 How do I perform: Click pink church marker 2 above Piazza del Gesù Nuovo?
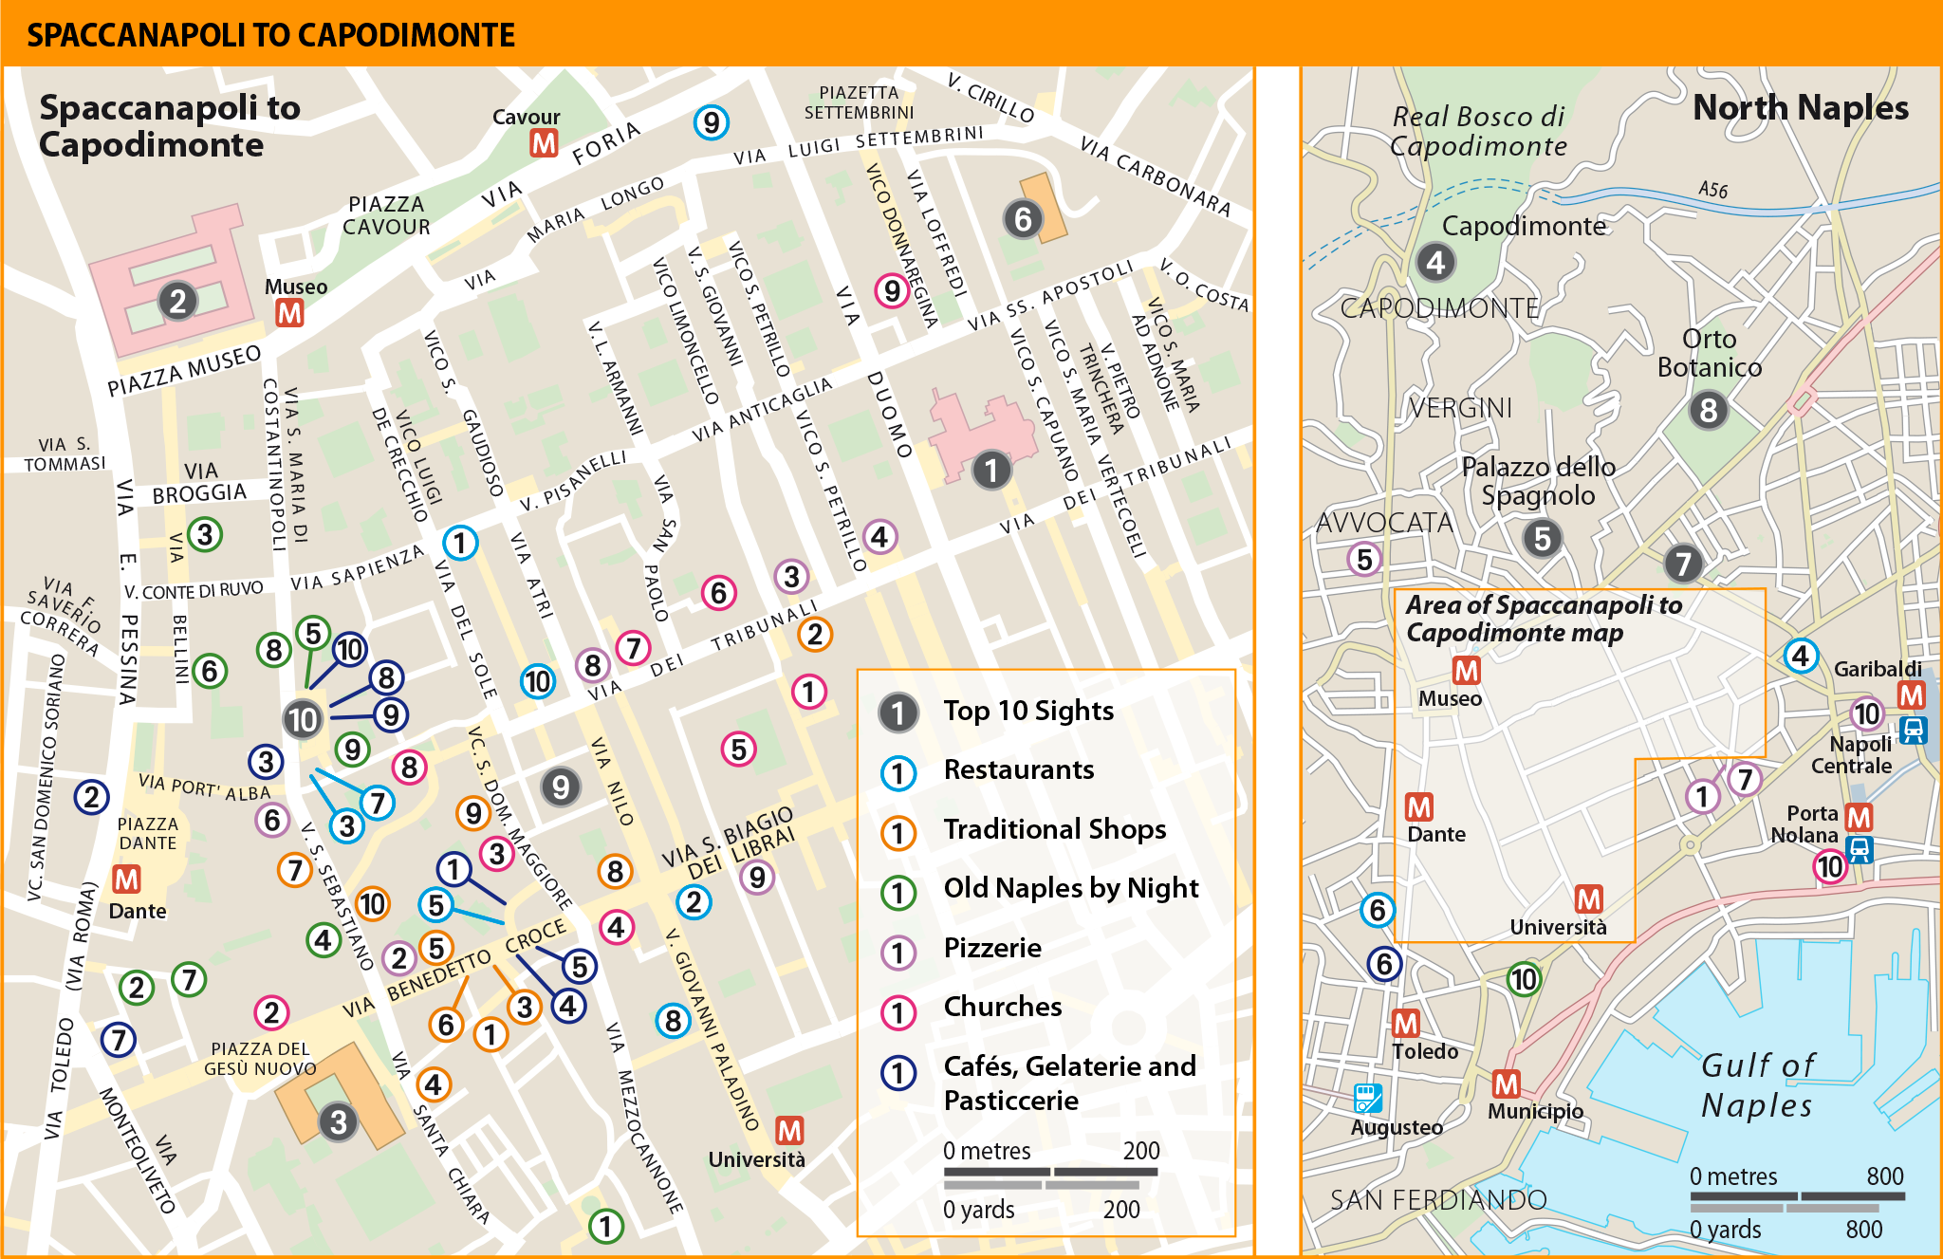pyautogui.click(x=271, y=1013)
